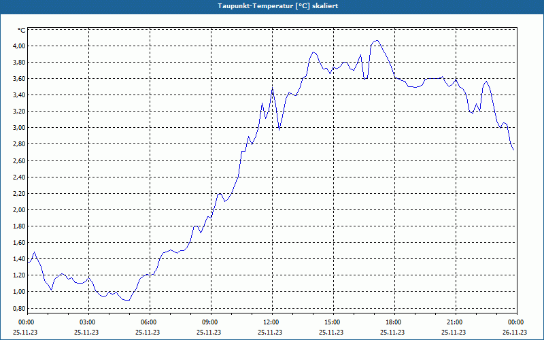544x340 pixels.
Task: Click the 09:00 time label
Action: click(x=211, y=322)
